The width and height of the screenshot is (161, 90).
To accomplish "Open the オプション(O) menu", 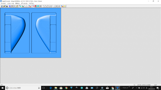I will click(x=24, y=3).
